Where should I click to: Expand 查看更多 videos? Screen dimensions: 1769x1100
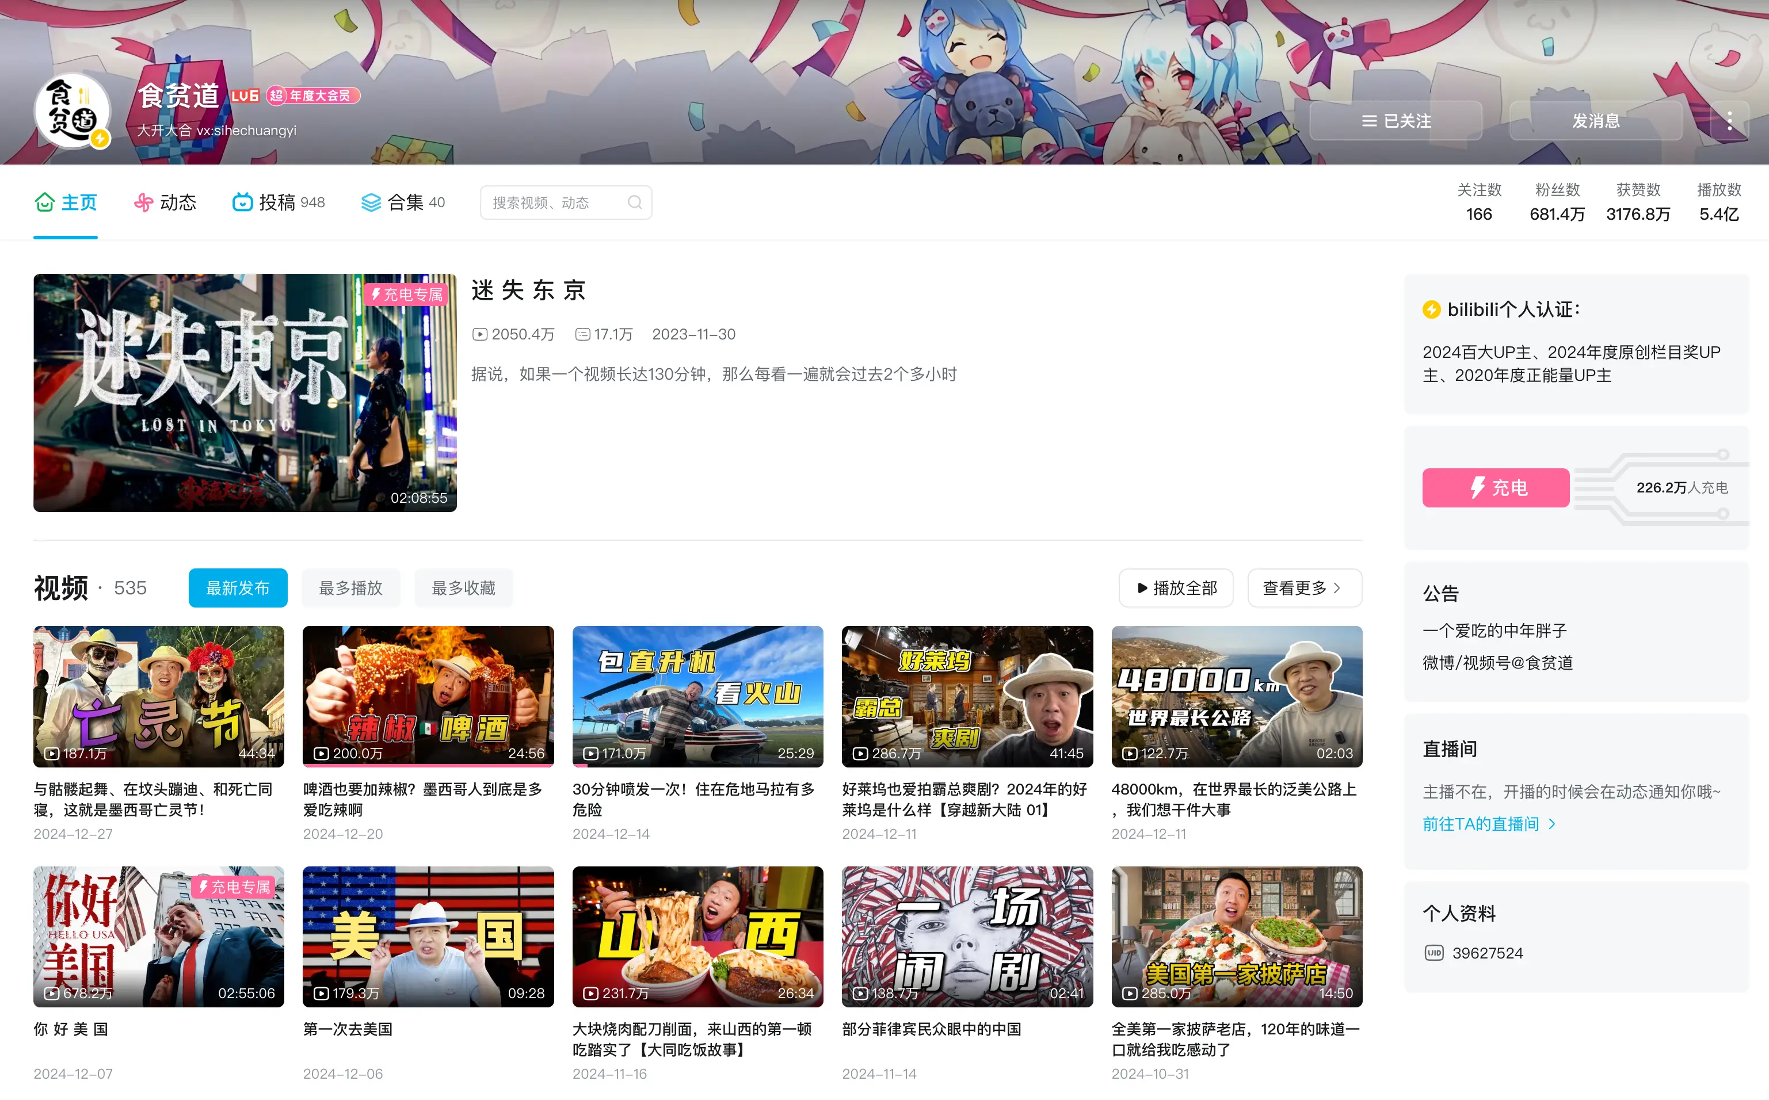(x=1305, y=588)
